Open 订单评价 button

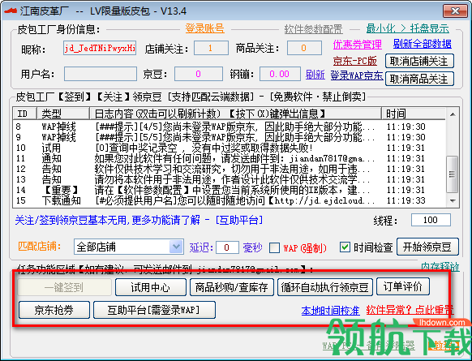point(403,286)
